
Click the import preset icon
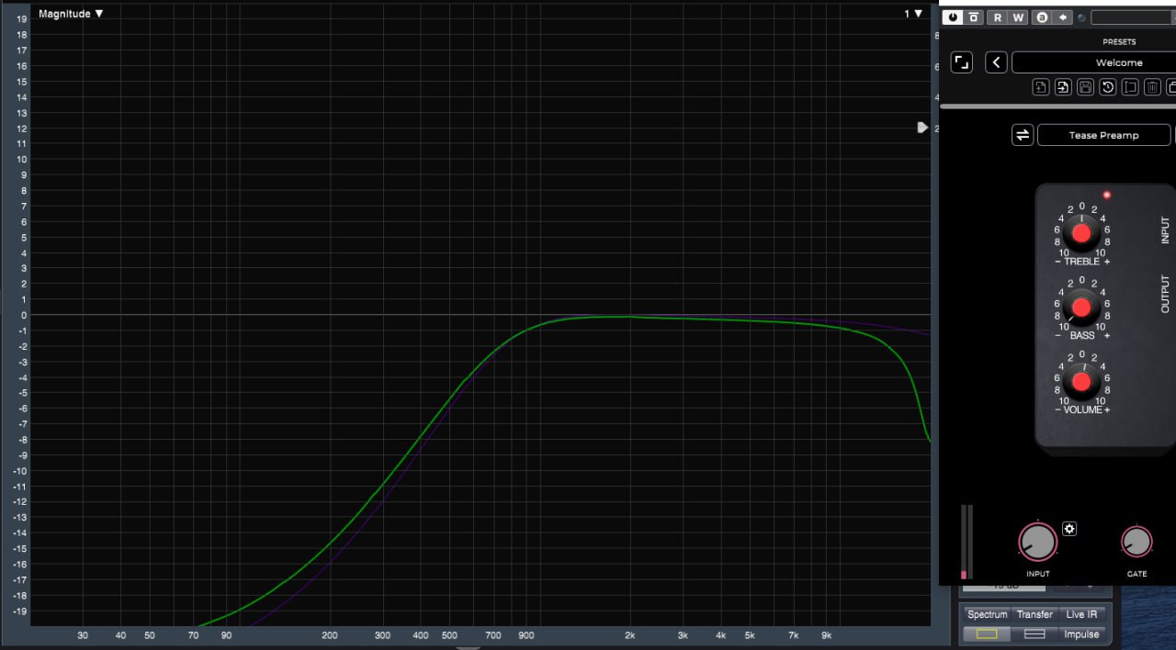click(1063, 87)
